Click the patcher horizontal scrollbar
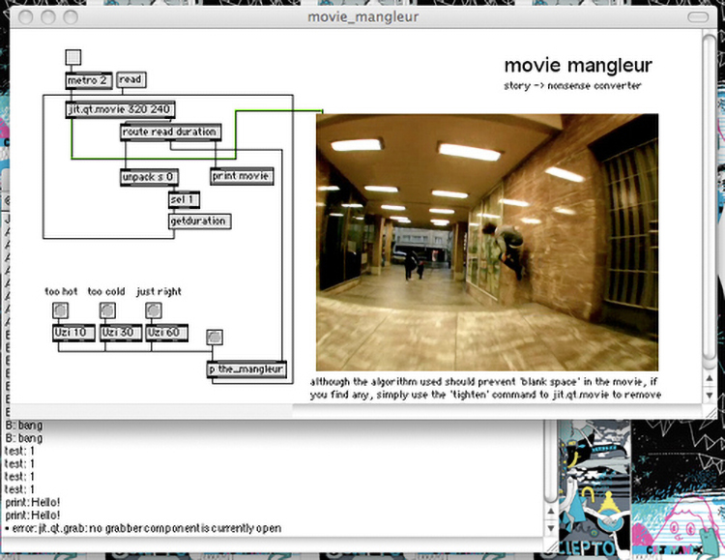725x560 pixels. pos(356,410)
